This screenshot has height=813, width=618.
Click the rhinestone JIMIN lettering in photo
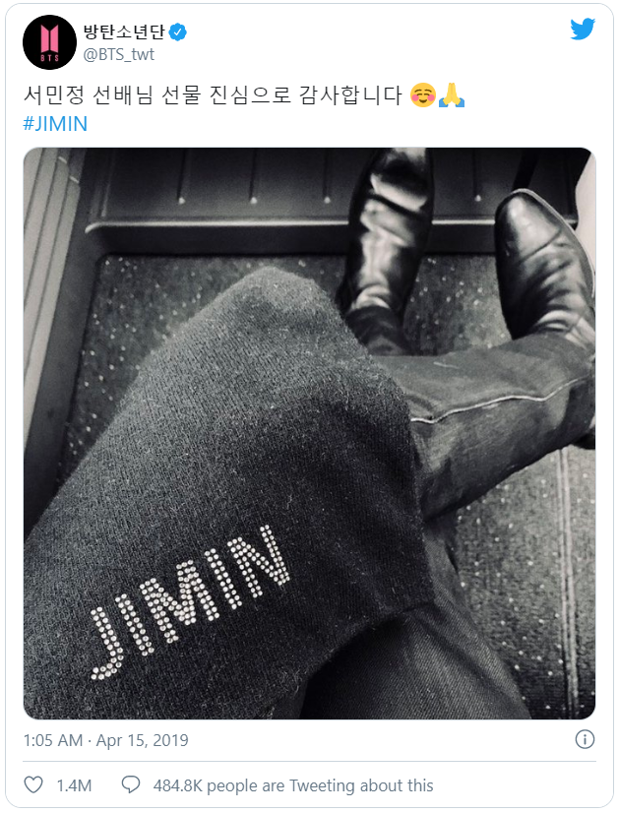tap(190, 602)
